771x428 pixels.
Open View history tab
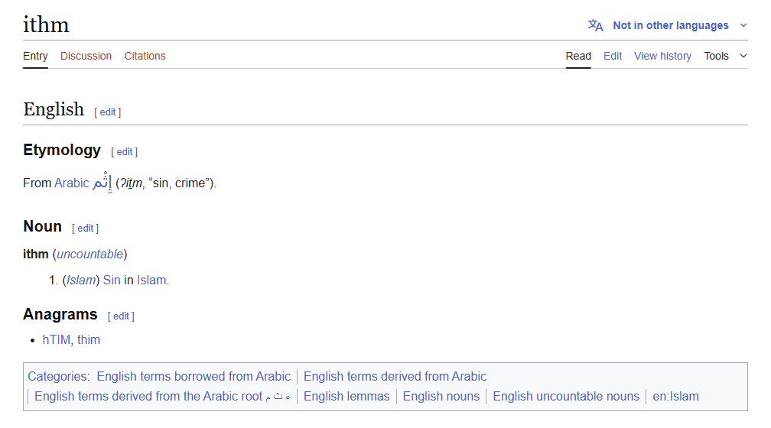point(662,56)
